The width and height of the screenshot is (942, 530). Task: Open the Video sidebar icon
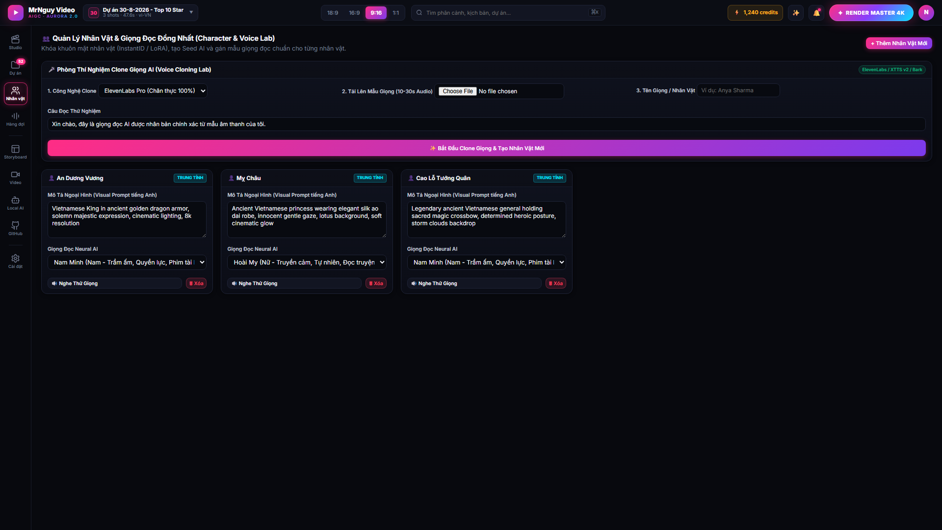(15, 178)
